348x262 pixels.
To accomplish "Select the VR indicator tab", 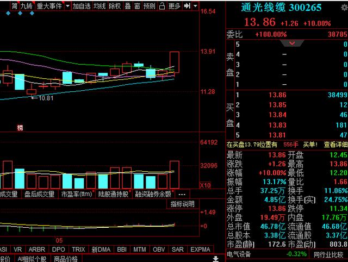I will 18,249.
